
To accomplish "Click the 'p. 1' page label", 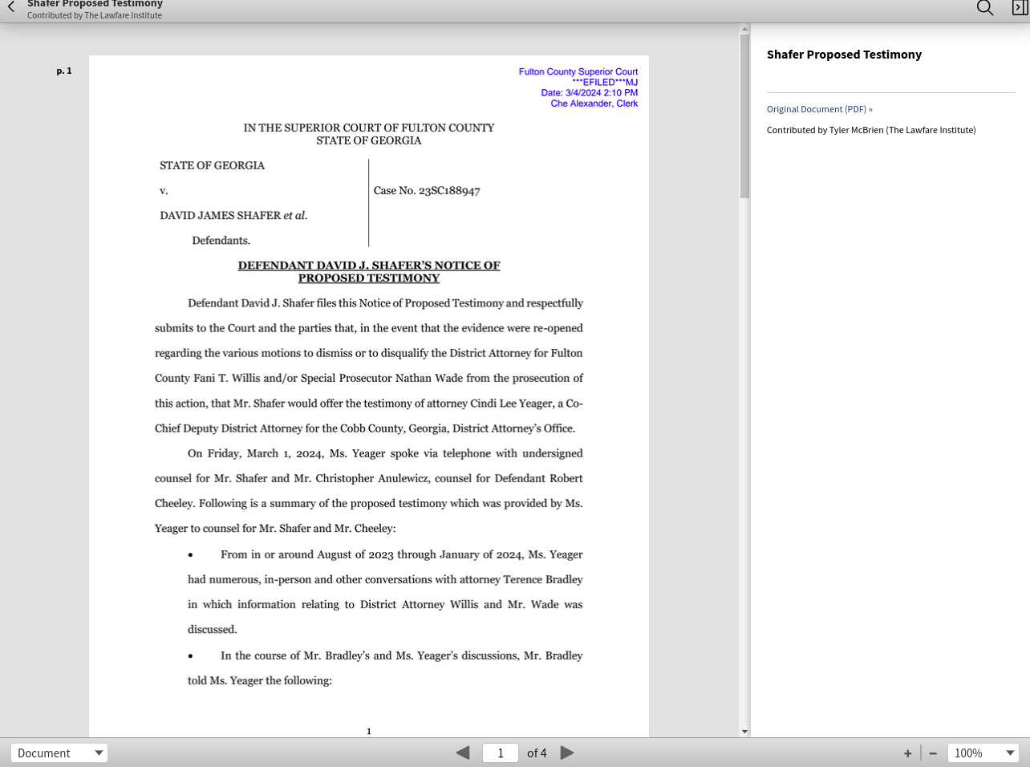I will 64,71.
